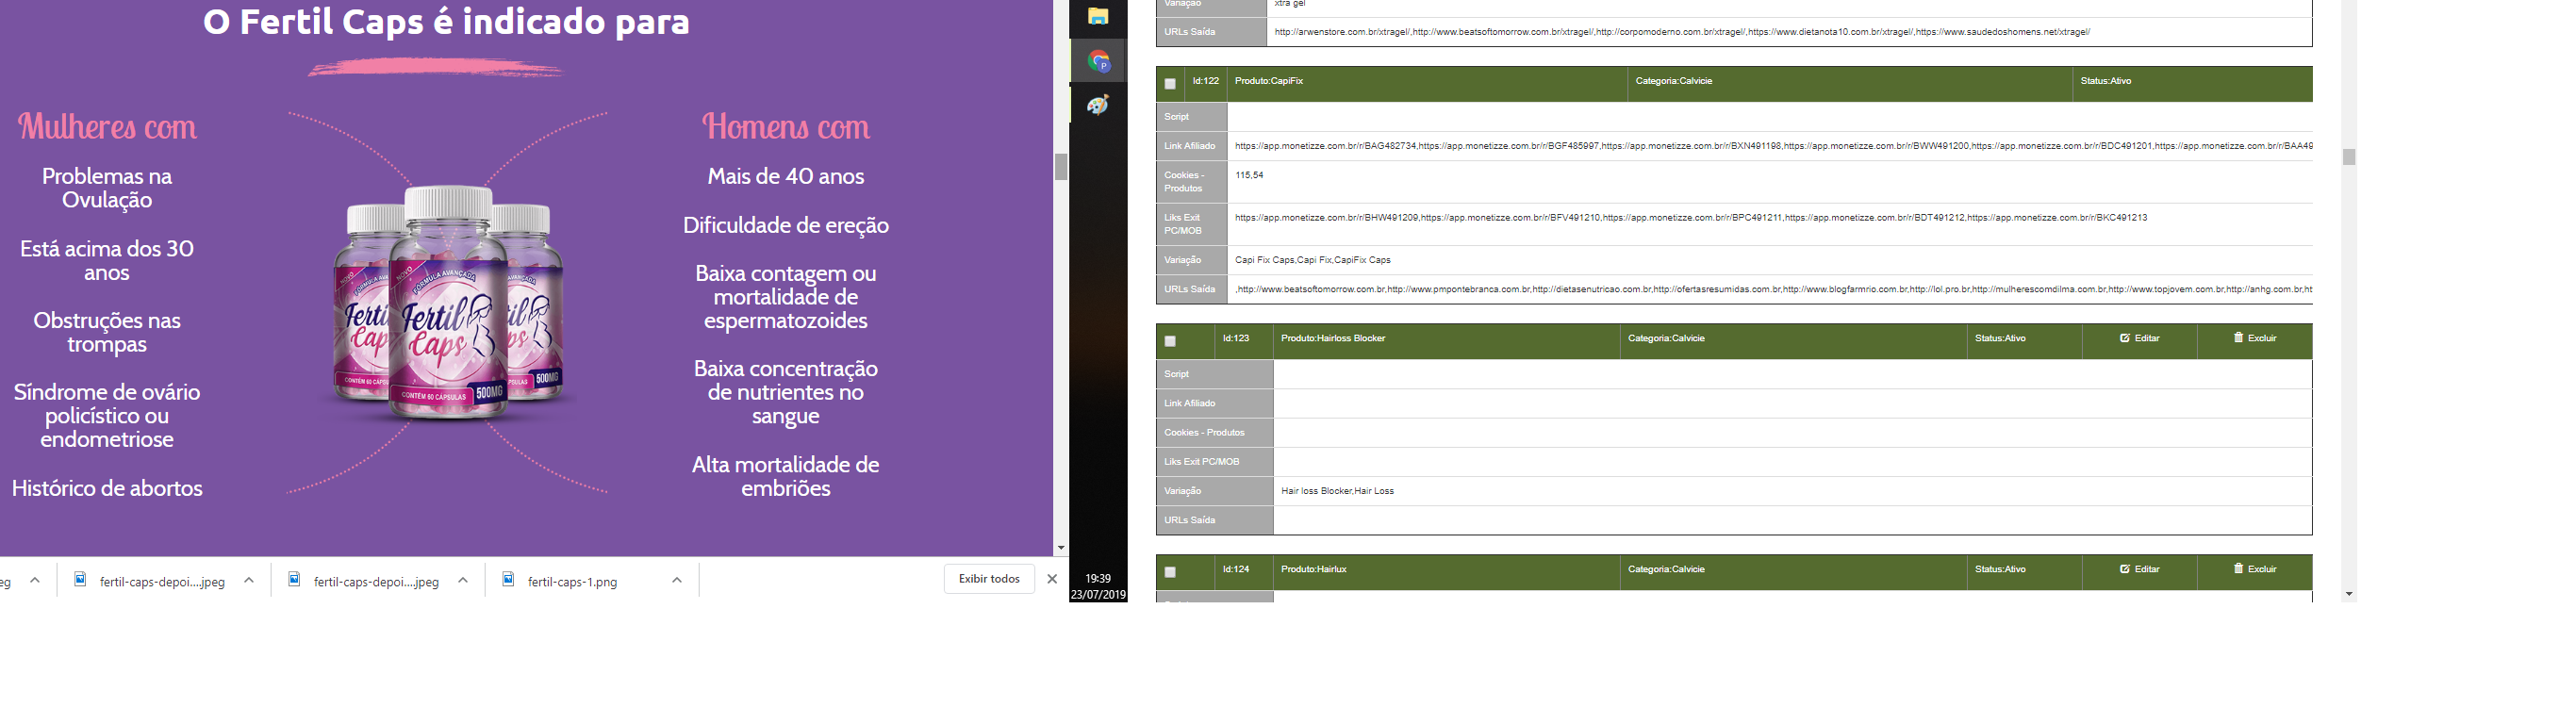Click the Excluir trash icon for Hairlux
The height and width of the screenshot is (724, 2576).
(2239, 569)
